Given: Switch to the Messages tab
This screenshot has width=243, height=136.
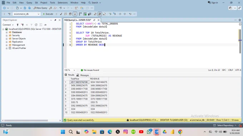Looking at the screenshot, I should [83, 75].
